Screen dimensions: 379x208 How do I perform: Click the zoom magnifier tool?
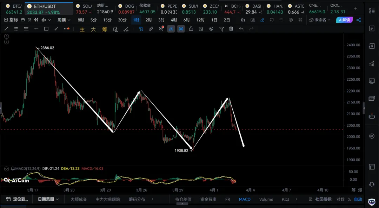tap(161, 29)
